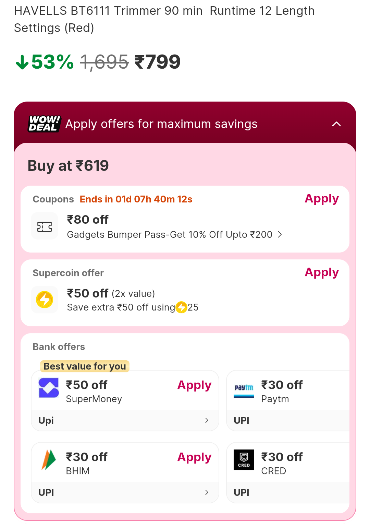Image resolution: width=370 pixels, height=526 pixels.
Task: Apply the ₹80 off coupon
Action: (322, 199)
